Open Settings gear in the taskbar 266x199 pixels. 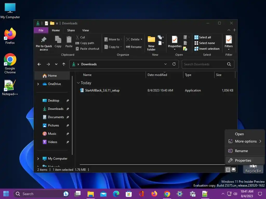tap(180, 194)
